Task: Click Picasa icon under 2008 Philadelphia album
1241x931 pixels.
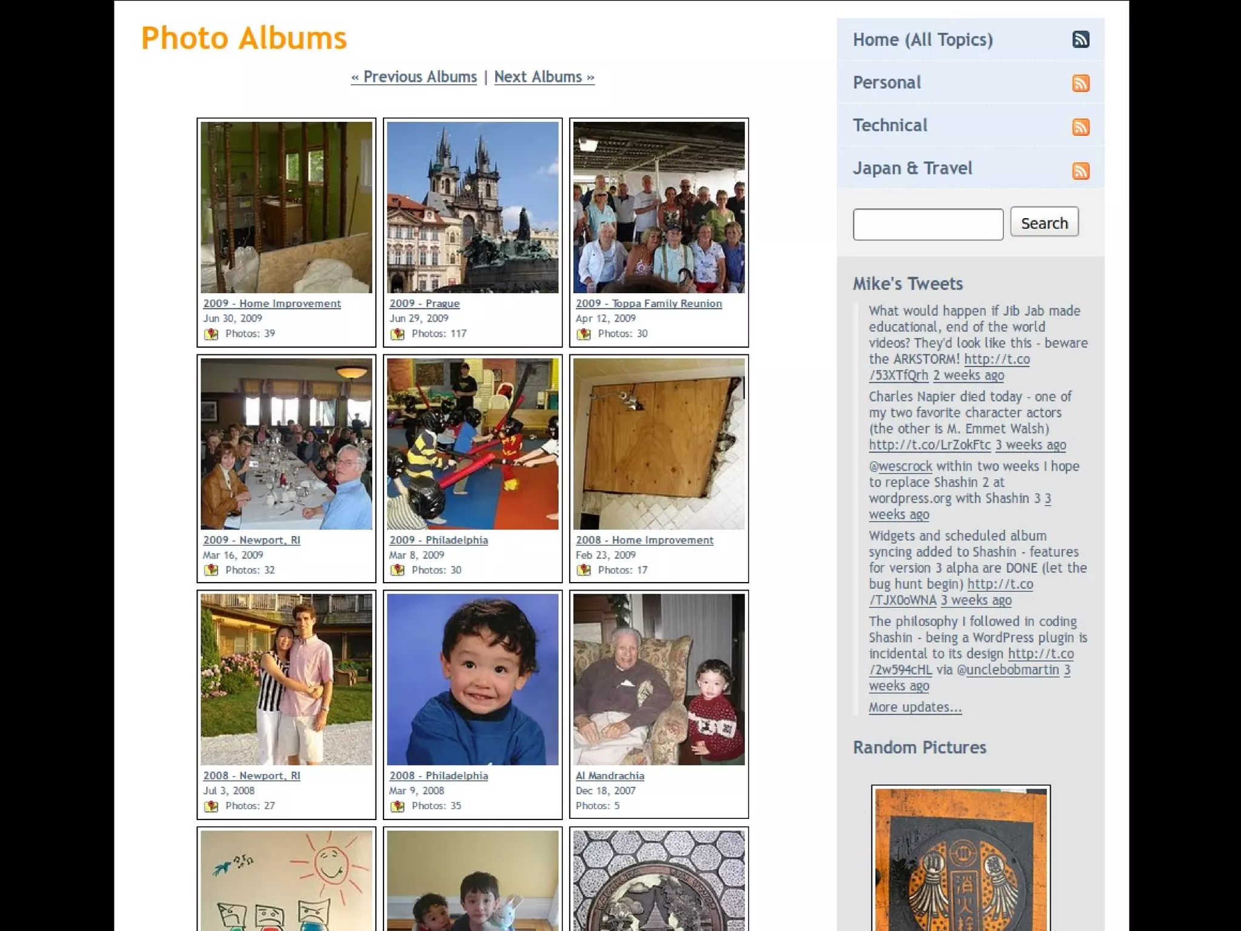Action: (398, 806)
